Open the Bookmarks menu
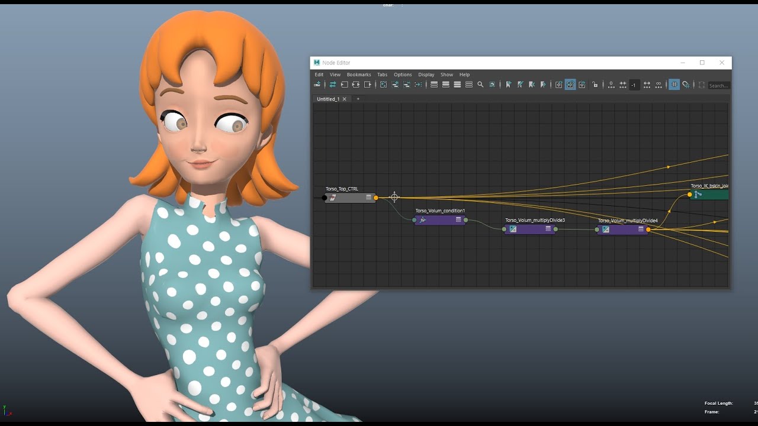 pyautogui.click(x=359, y=75)
